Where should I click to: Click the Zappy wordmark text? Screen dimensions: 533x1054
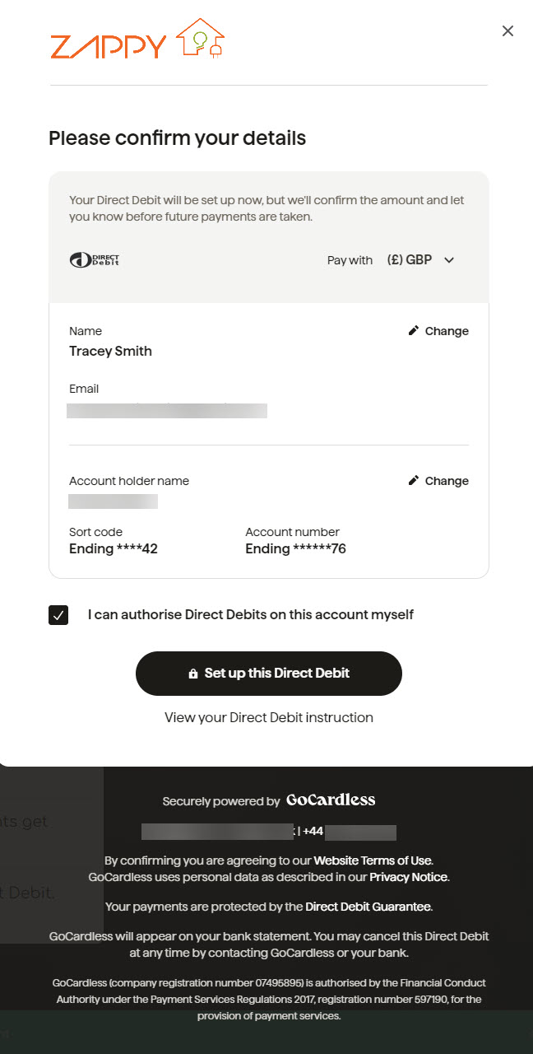click(108, 47)
